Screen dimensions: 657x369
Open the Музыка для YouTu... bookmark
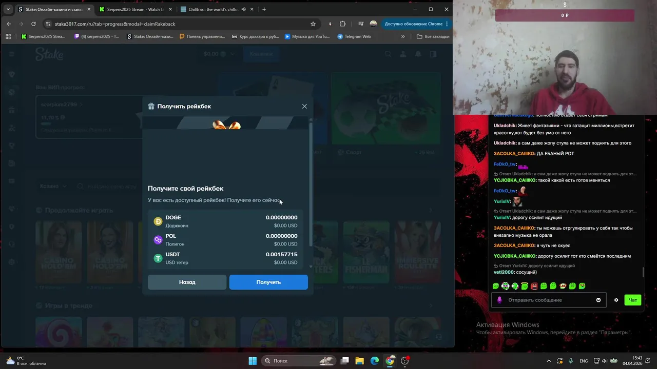[307, 36]
